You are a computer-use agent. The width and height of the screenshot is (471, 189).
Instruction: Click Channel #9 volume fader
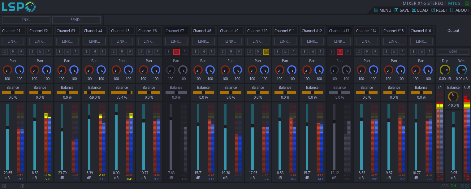[x=225, y=136]
